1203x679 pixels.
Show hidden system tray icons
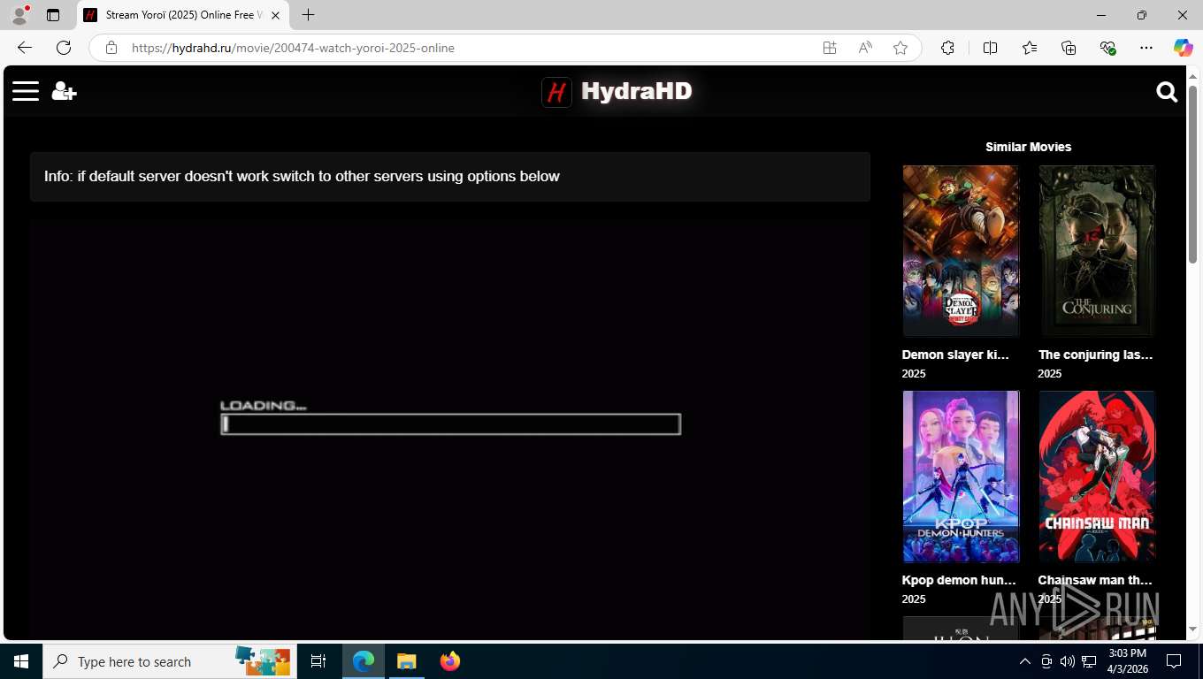(1024, 661)
